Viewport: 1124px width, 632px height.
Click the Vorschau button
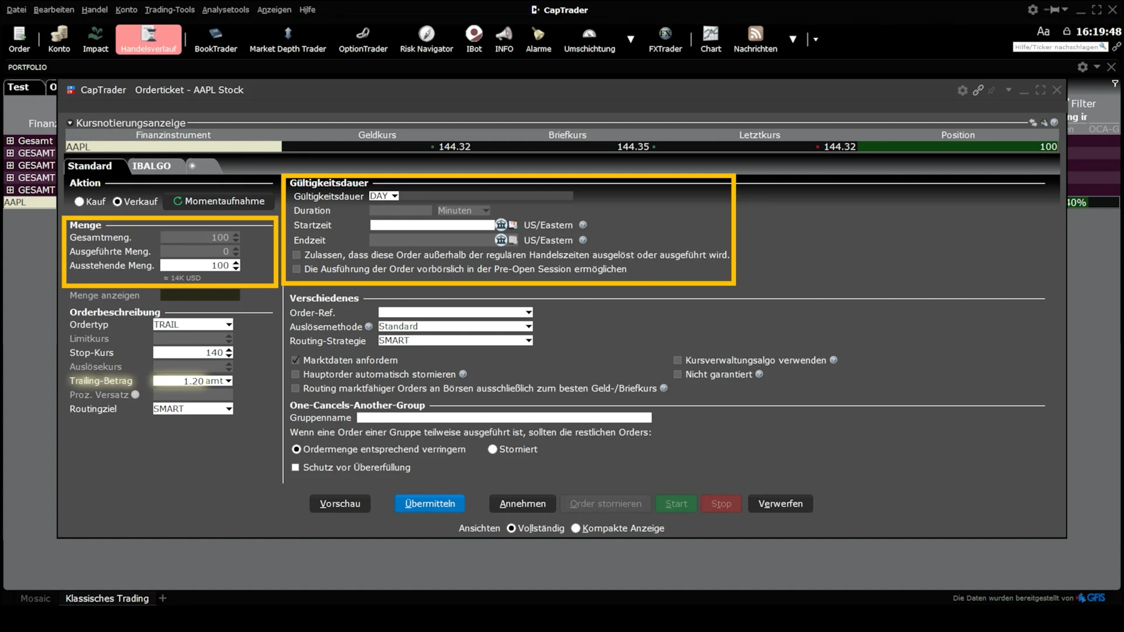pos(340,503)
